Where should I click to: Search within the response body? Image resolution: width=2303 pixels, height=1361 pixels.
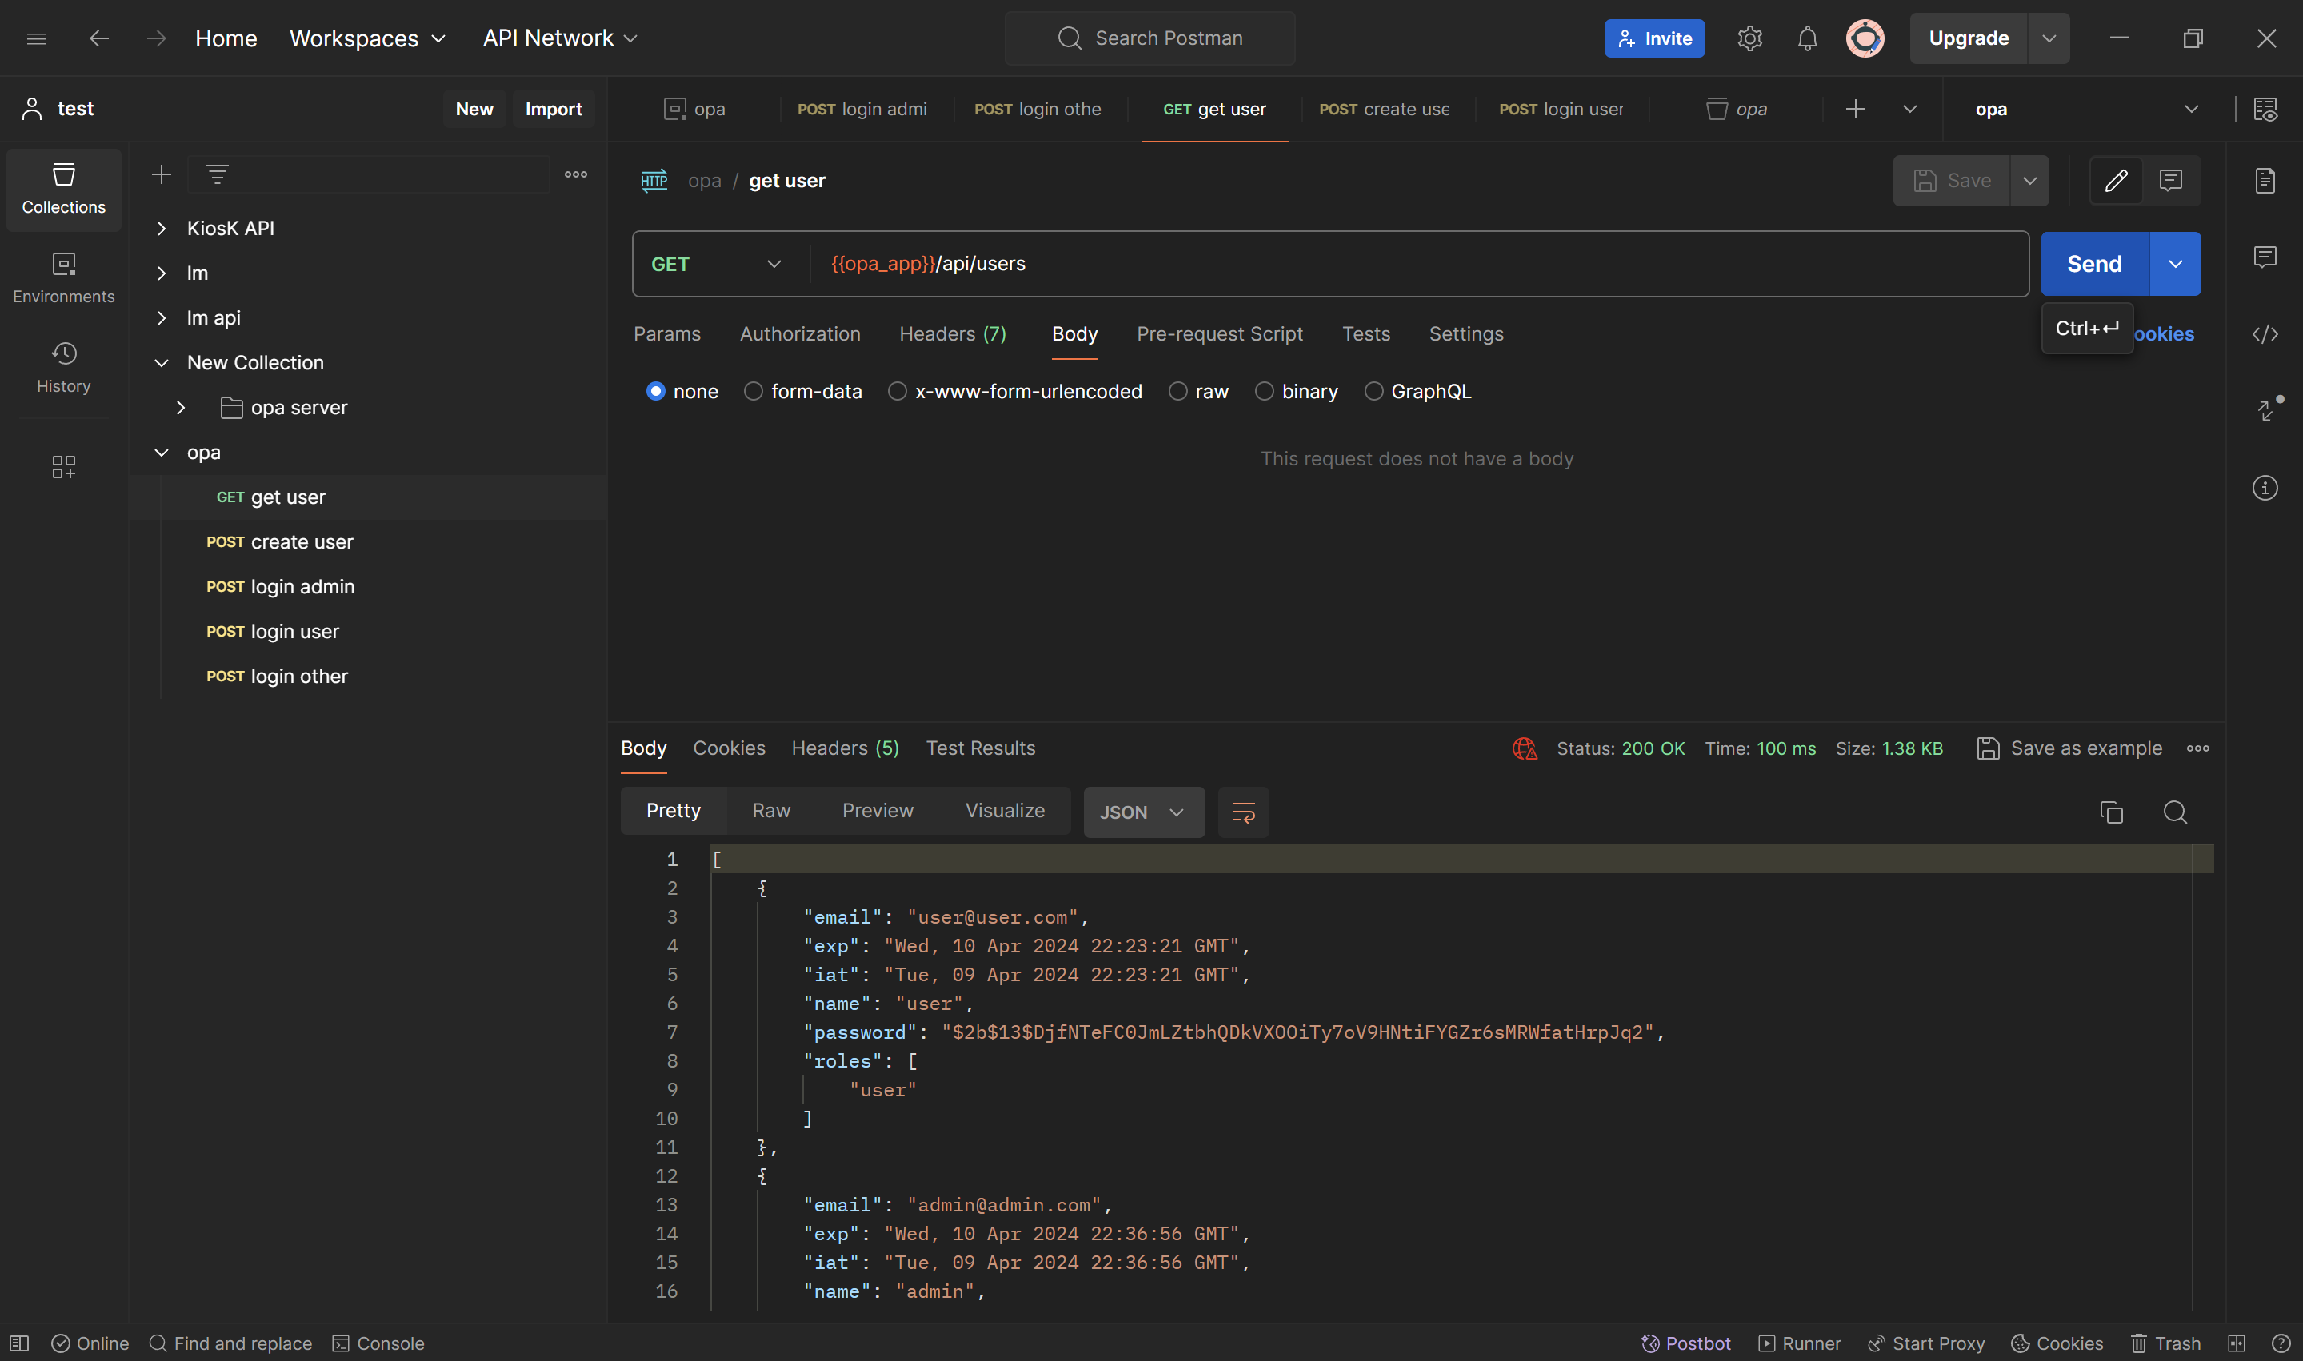point(2174,812)
